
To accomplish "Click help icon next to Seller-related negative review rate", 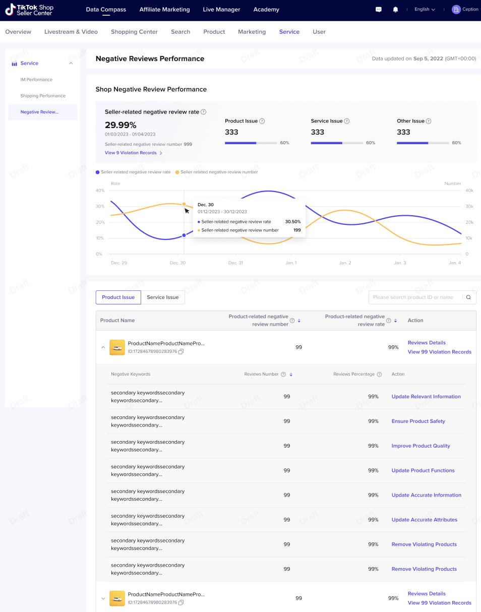I will (204, 112).
